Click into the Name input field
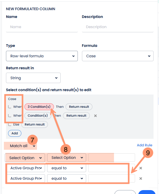 [42, 27]
